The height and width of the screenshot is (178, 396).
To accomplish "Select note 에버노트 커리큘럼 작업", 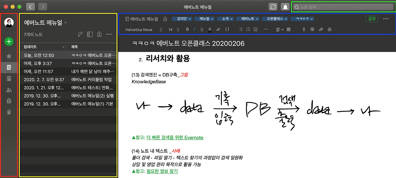I will point(68,80).
